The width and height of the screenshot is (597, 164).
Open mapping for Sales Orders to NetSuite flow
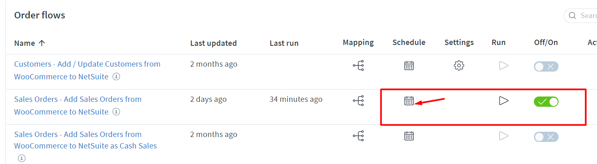tap(358, 101)
